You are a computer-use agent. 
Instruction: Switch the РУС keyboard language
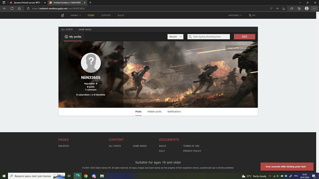[x=296, y=176]
